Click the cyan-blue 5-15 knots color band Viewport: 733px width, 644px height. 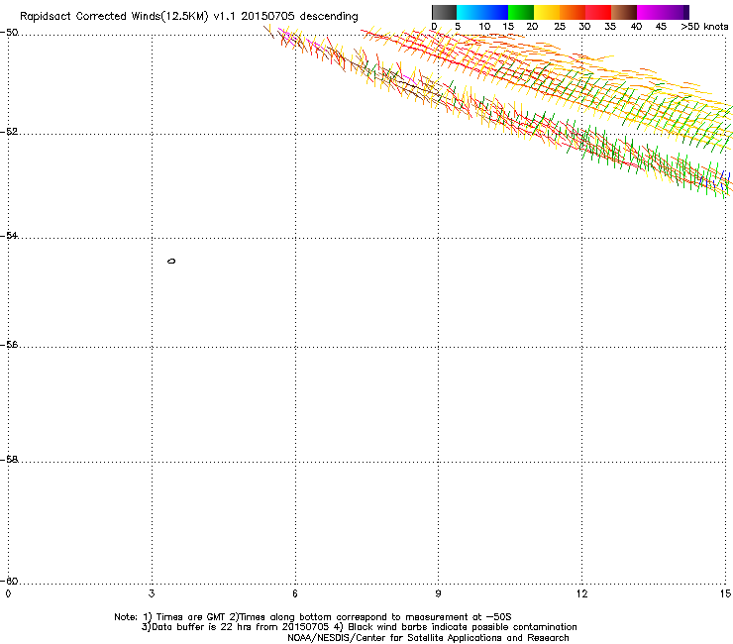click(482, 12)
